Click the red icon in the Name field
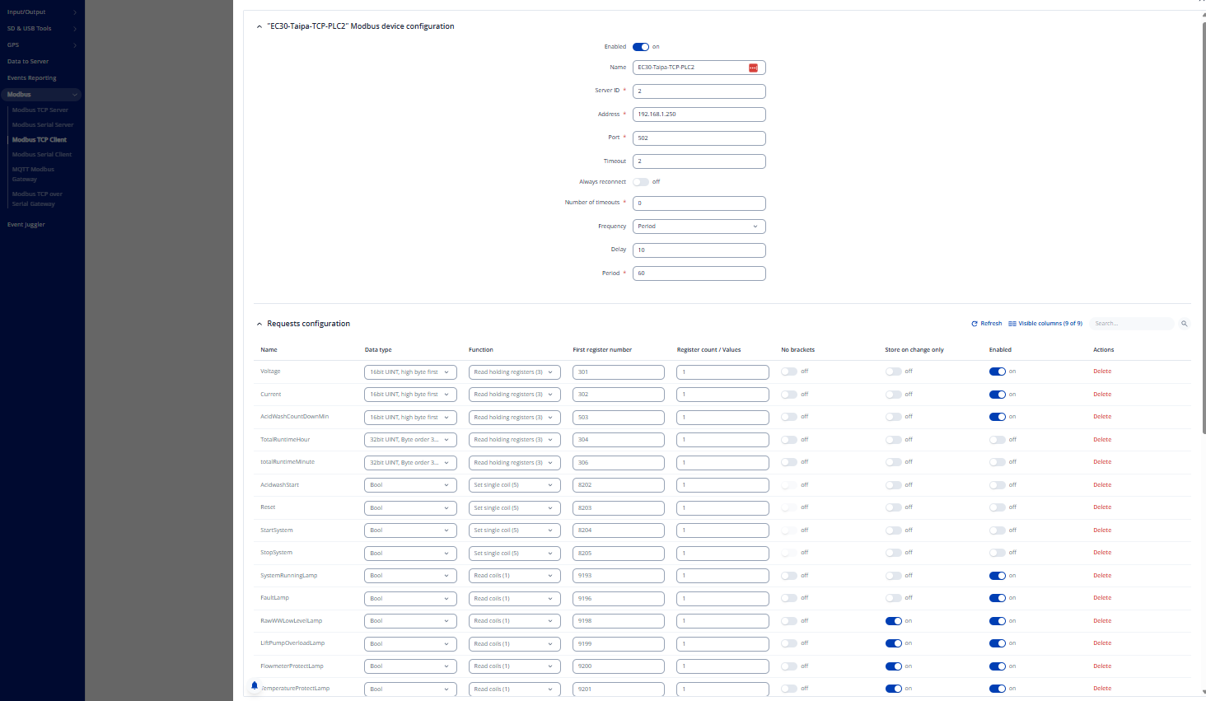The width and height of the screenshot is (1206, 701). coord(753,68)
